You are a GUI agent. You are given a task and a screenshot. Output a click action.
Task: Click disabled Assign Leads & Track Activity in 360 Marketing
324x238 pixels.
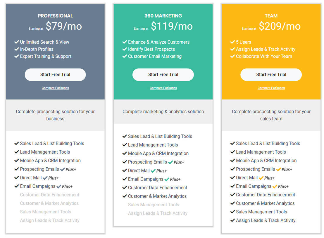click(158, 213)
